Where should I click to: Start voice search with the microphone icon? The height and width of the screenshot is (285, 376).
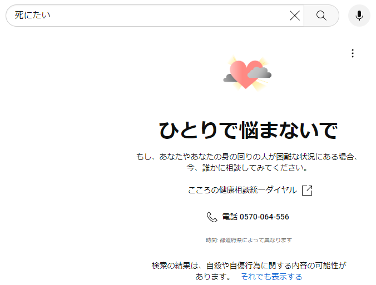pyautogui.click(x=359, y=16)
